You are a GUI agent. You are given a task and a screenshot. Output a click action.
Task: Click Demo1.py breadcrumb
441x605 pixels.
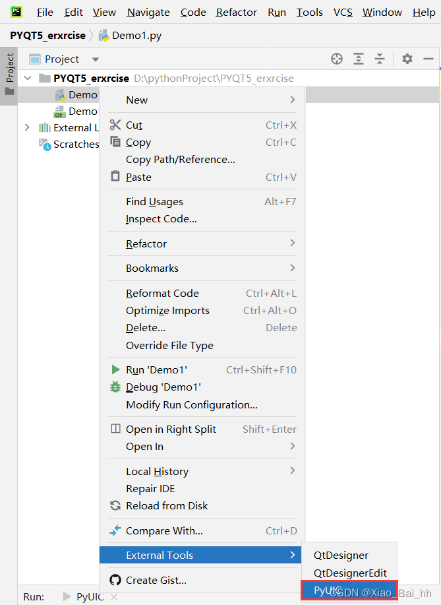tap(136, 36)
